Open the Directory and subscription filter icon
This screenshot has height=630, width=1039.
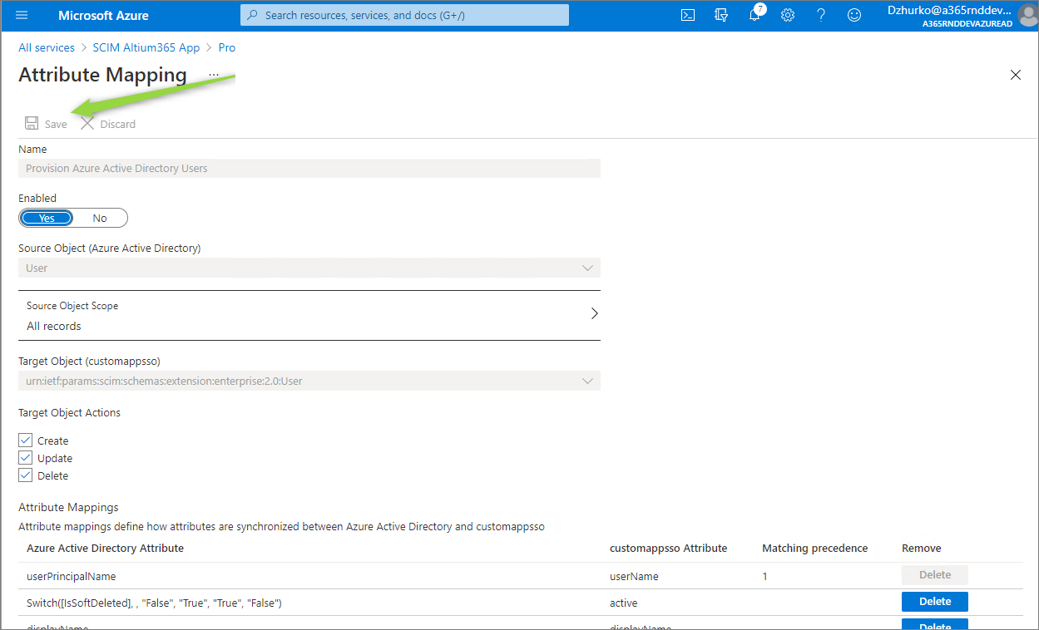721,15
